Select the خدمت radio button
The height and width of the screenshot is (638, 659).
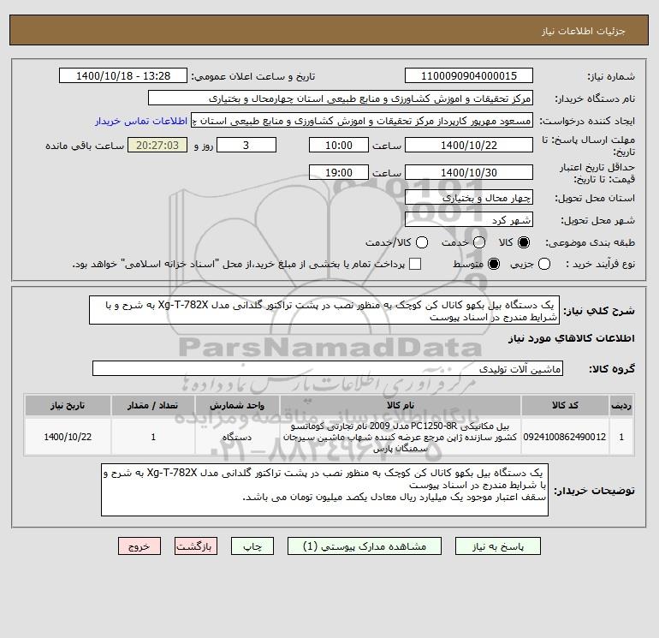pyautogui.click(x=479, y=242)
